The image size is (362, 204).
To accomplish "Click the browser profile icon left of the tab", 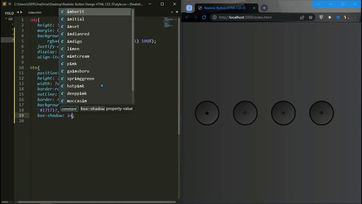I will pos(189,8).
